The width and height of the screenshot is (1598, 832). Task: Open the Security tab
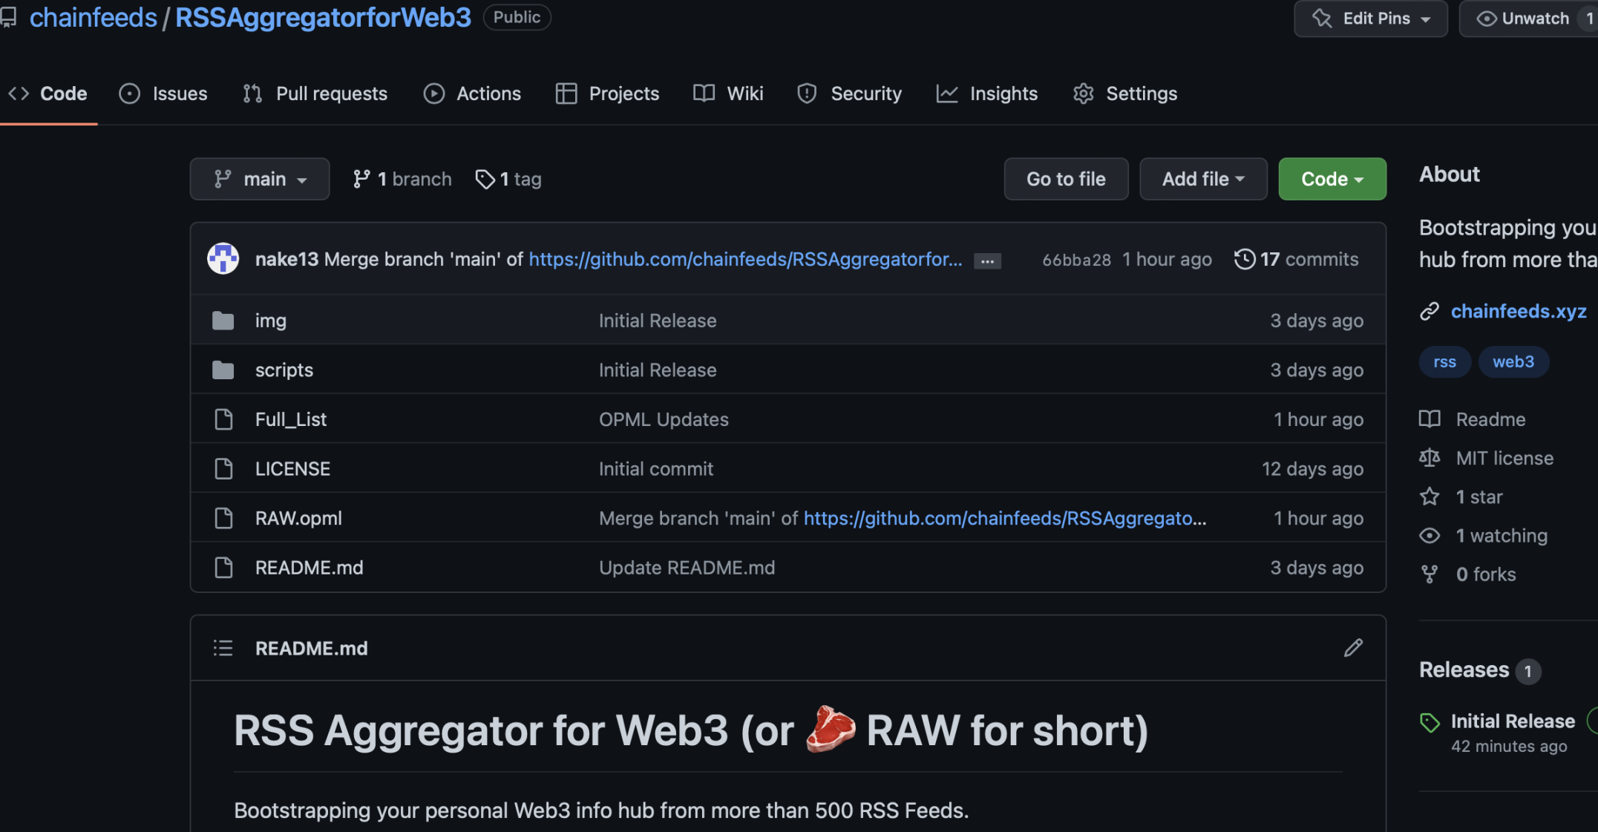point(849,94)
